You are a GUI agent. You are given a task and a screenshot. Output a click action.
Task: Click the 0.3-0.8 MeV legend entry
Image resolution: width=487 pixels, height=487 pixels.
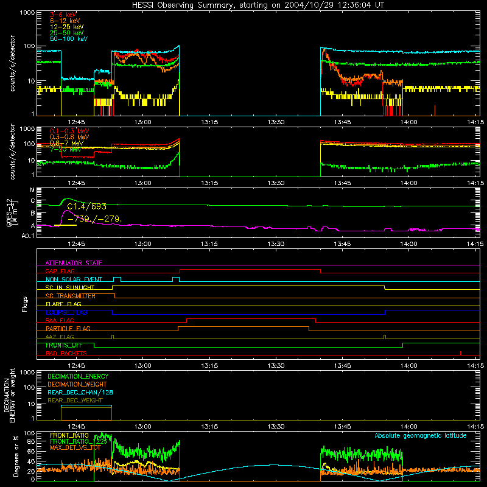pyautogui.click(x=69, y=137)
